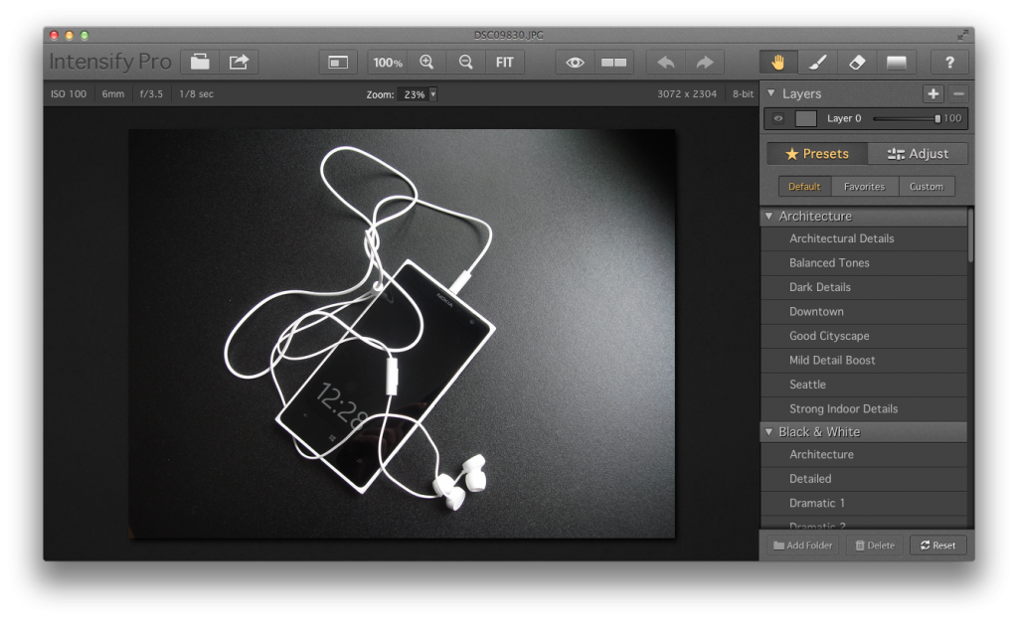Select the Favorites presets tab
The width and height of the screenshot is (1018, 621).
(864, 186)
